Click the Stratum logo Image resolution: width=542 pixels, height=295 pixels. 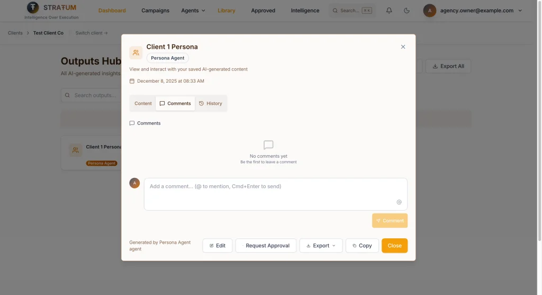(51, 11)
